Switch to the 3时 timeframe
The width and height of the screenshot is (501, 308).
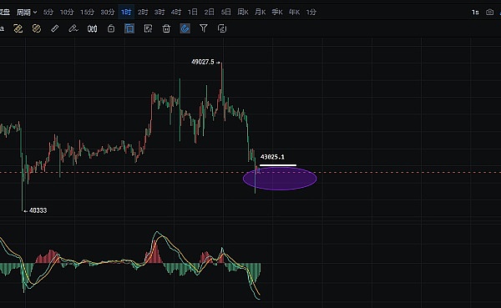click(159, 13)
